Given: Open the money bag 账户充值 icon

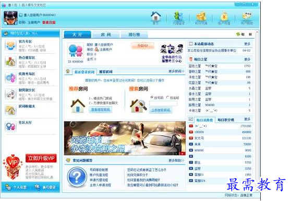Looking at the screenshot, I should 224,17.
